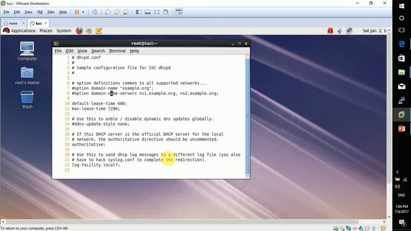Open the Windows Start button
Image resolution: width=411 pixels, height=231 pixels.
pyautogui.click(x=401, y=6)
